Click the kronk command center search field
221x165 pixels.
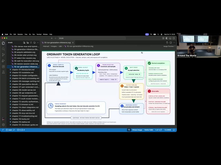tap(92, 38)
